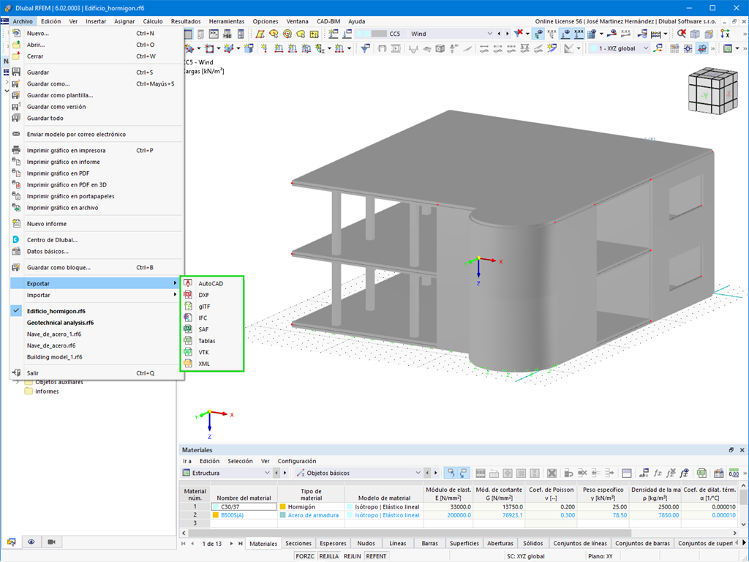The image size is (749, 562).
Task: Click Acero de armadura teal swatch
Action: (283, 515)
